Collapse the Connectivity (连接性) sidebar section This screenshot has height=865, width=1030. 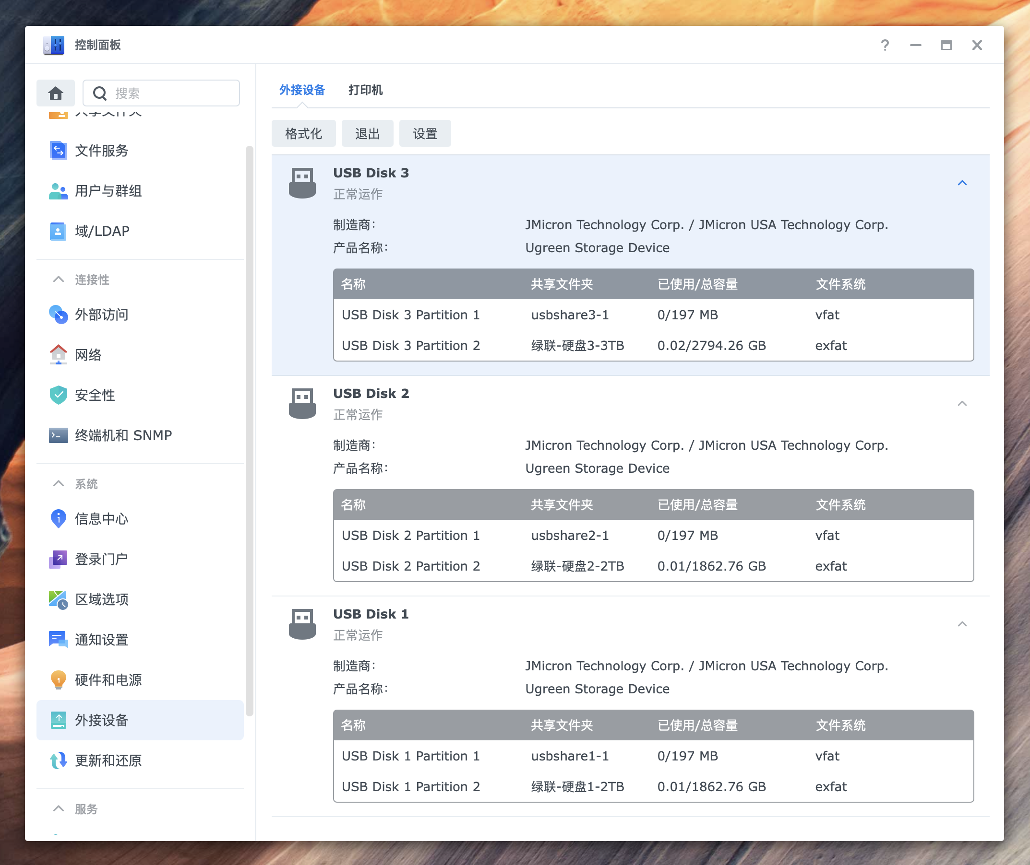point(59,280)
